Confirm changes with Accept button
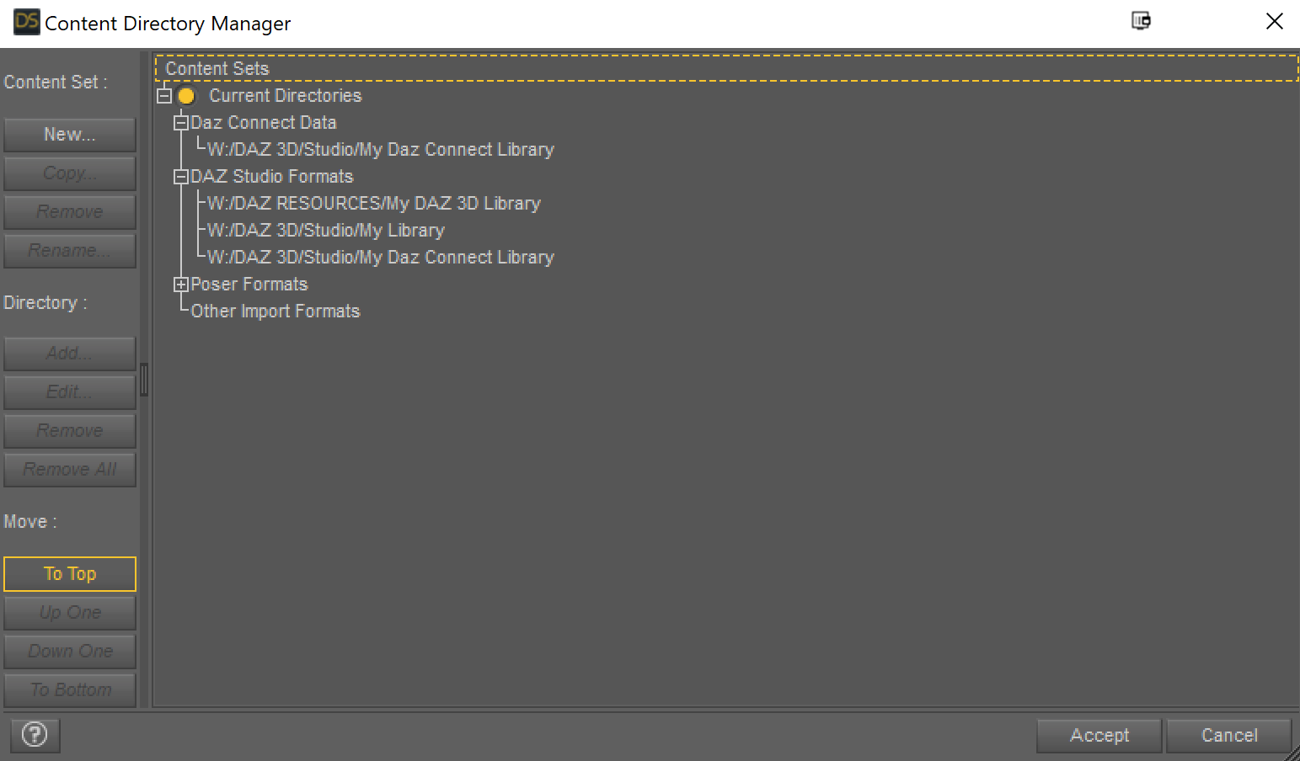 [x=1099, y=736]
